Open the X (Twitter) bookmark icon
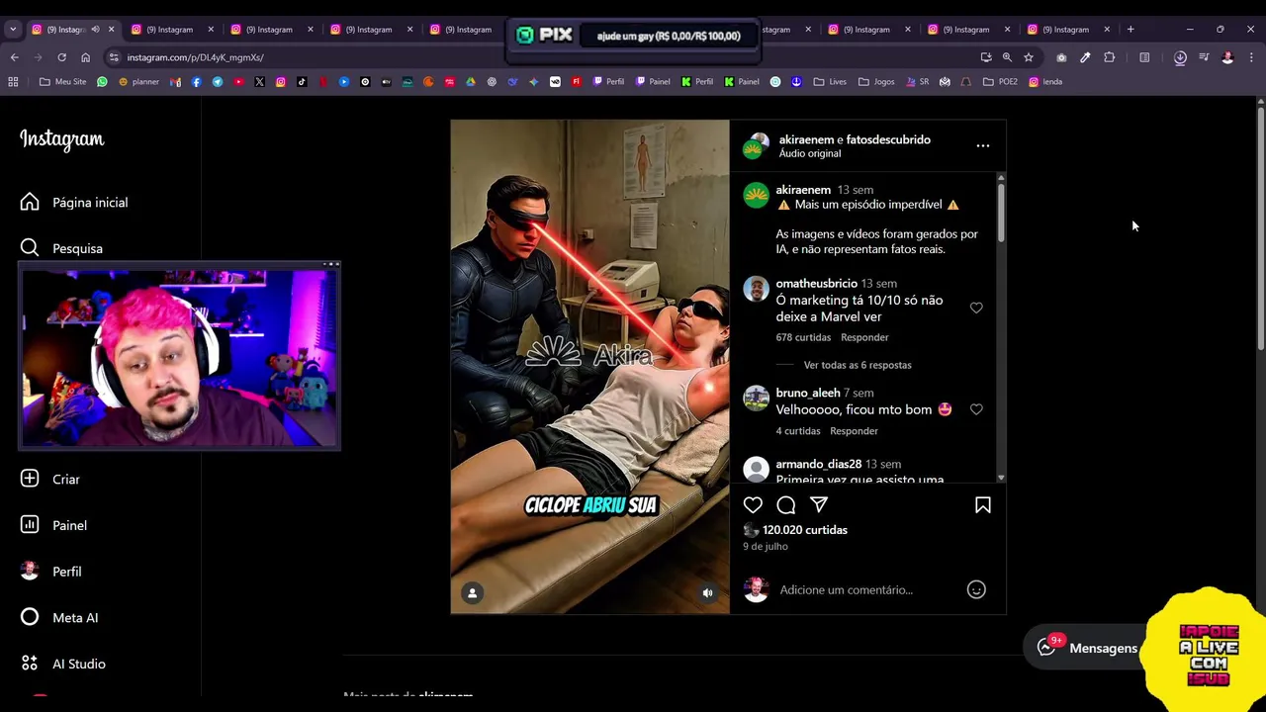The height and width of the screenshot is (712, 1266). [259, 82]
